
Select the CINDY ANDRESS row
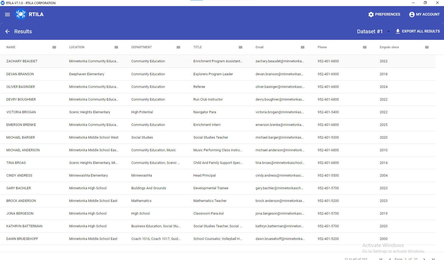(19, 176)
